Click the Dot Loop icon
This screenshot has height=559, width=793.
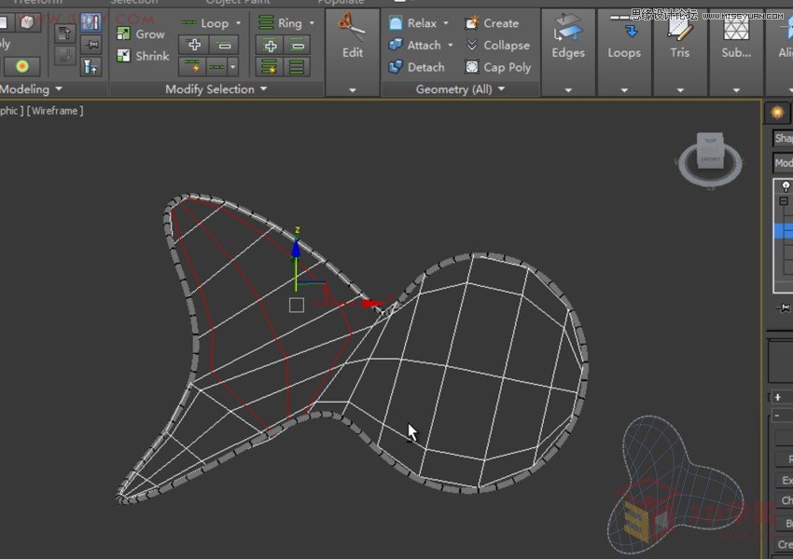click(x=217, y=66)
